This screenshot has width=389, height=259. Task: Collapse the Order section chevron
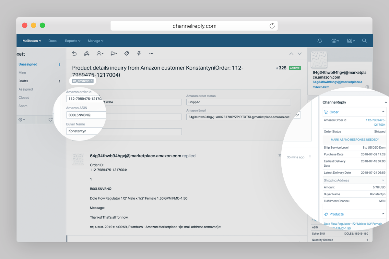(383, 112)
